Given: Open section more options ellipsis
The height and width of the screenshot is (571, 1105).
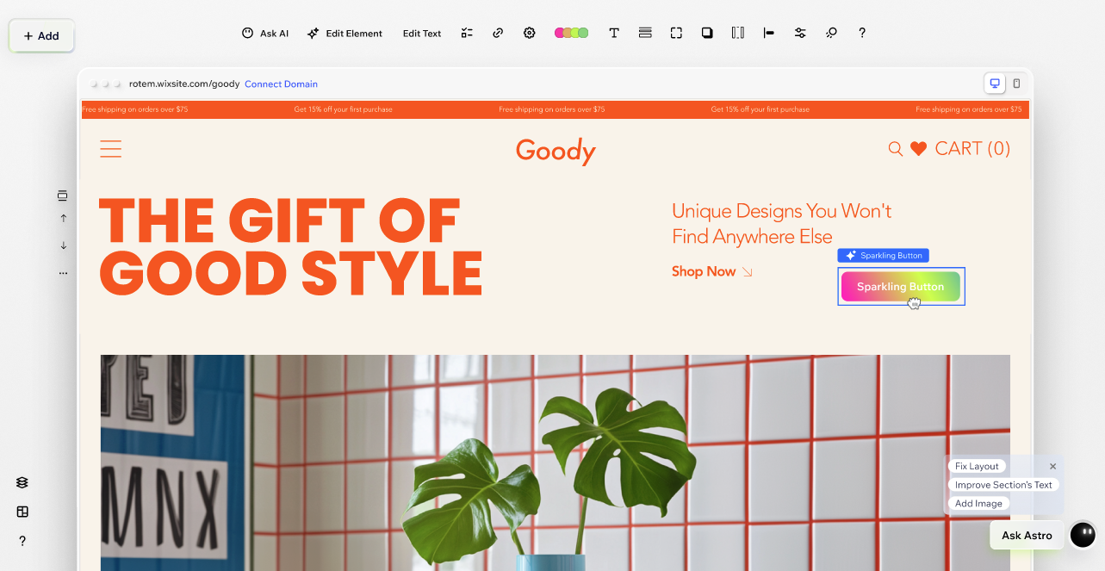Looking at the screenshot, I should point(63,273).
